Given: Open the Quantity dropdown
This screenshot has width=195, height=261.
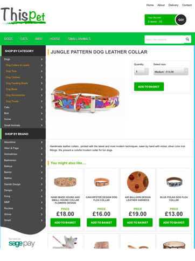Looking at the screenshot, I should (141, 72).
